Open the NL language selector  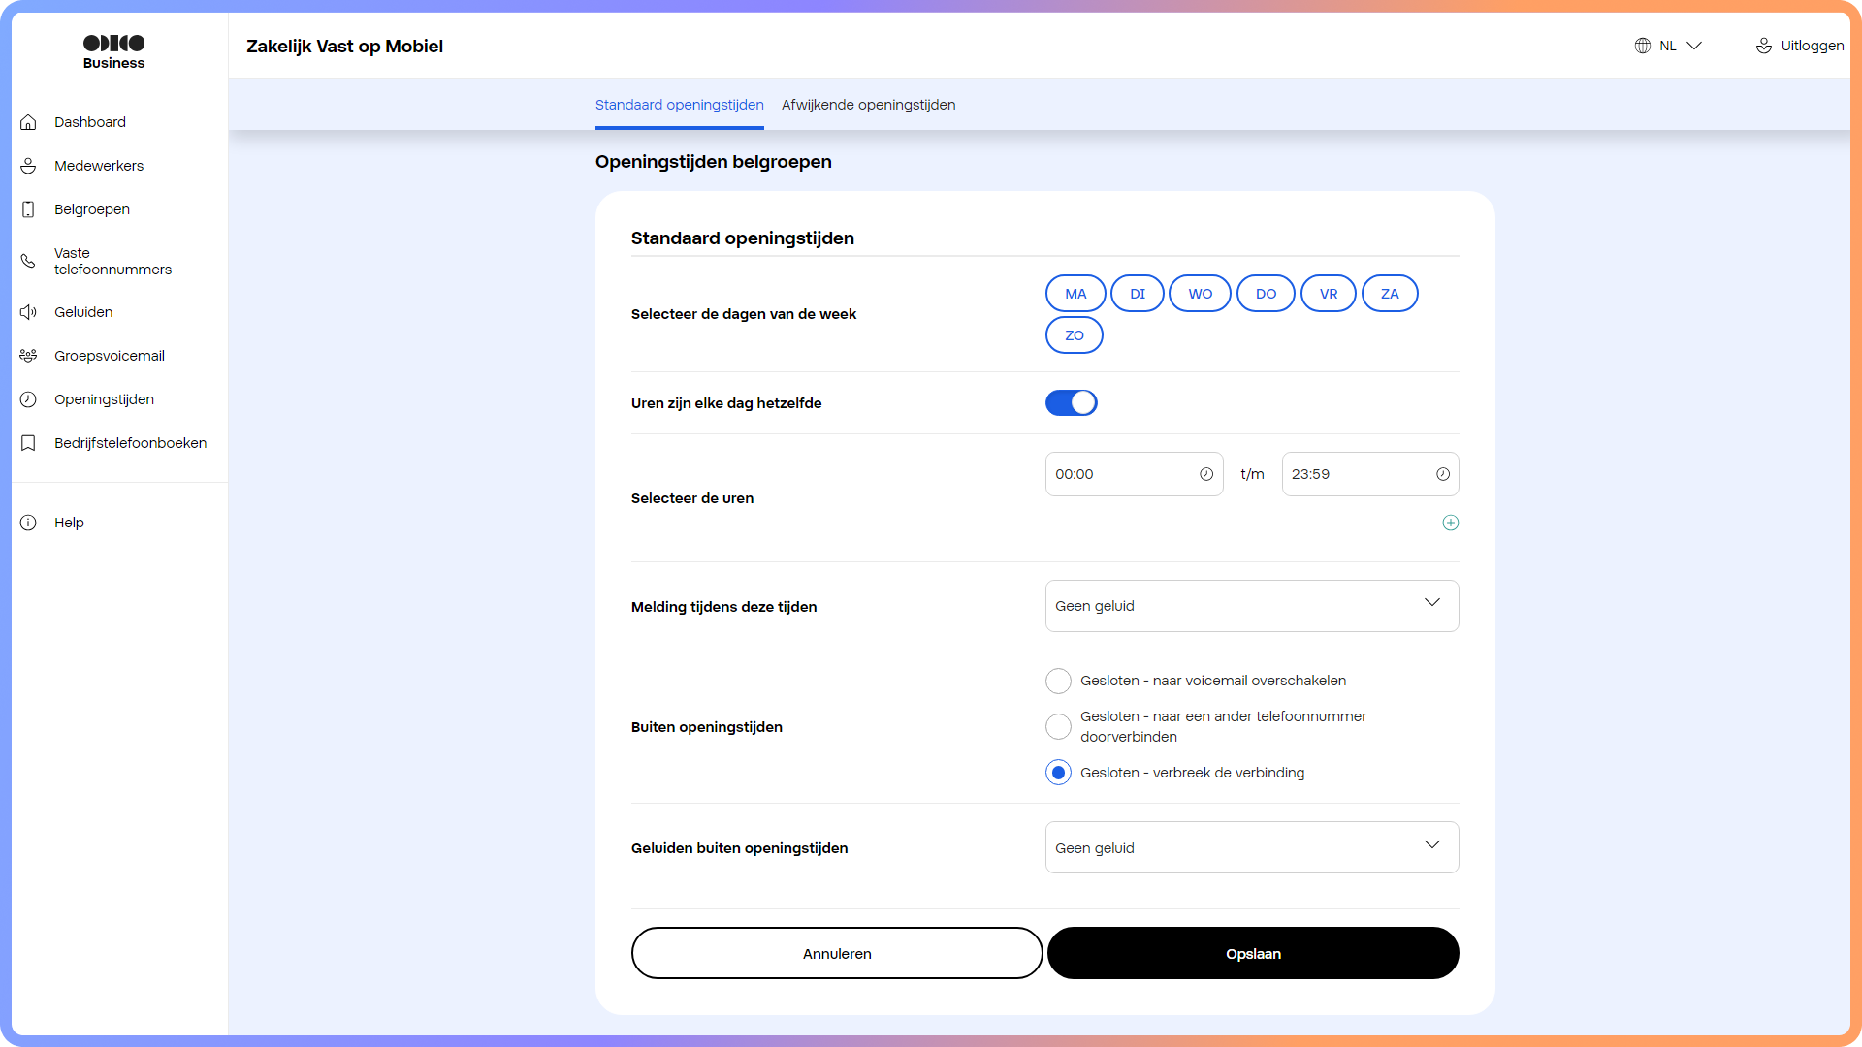pyautogui.click(x=1668, y=46)
